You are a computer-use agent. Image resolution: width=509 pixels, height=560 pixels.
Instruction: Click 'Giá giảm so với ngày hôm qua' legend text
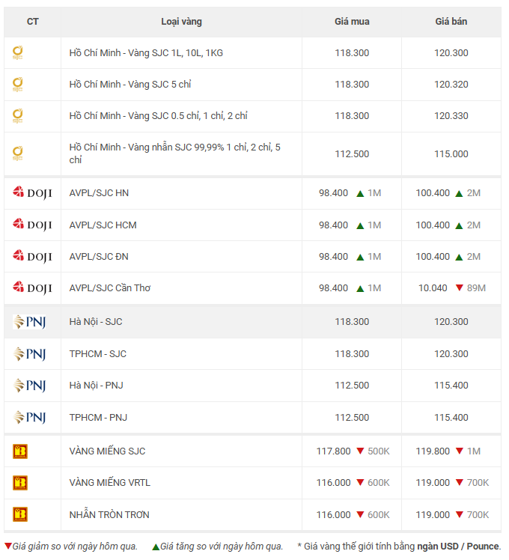click(x=75, y=547)
